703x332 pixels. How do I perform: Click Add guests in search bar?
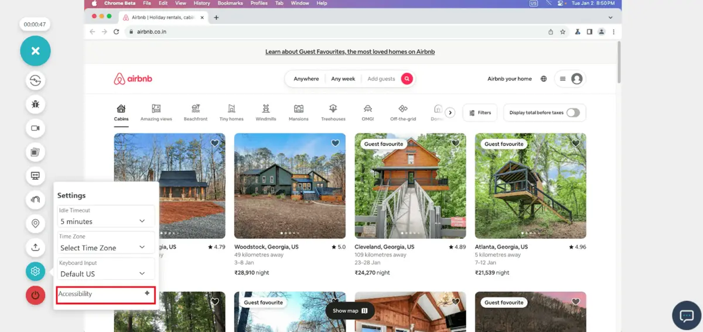(x=381, y=78)
